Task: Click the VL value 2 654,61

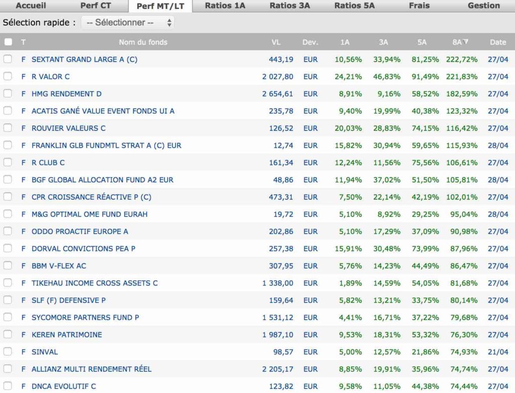Action: point(277,94)
